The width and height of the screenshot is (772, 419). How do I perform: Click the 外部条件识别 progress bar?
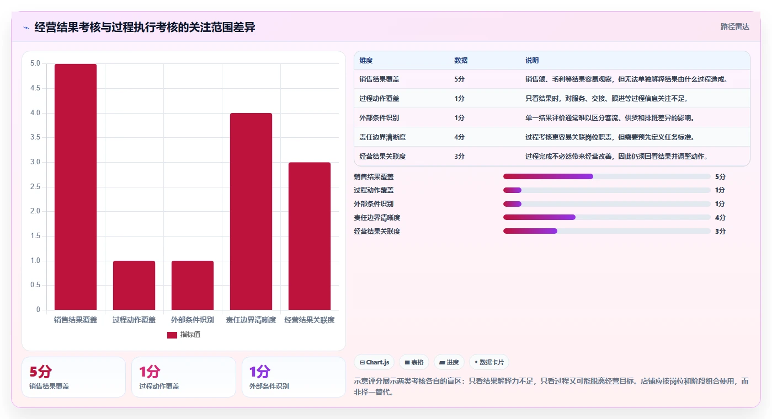pos(607,204)
